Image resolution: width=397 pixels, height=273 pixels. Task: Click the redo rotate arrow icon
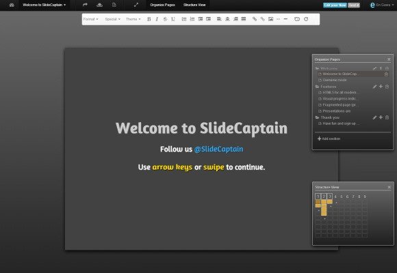[x=306, y=19]
